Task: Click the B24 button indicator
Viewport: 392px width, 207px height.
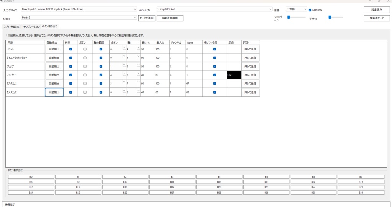Action: coord(31,192)
